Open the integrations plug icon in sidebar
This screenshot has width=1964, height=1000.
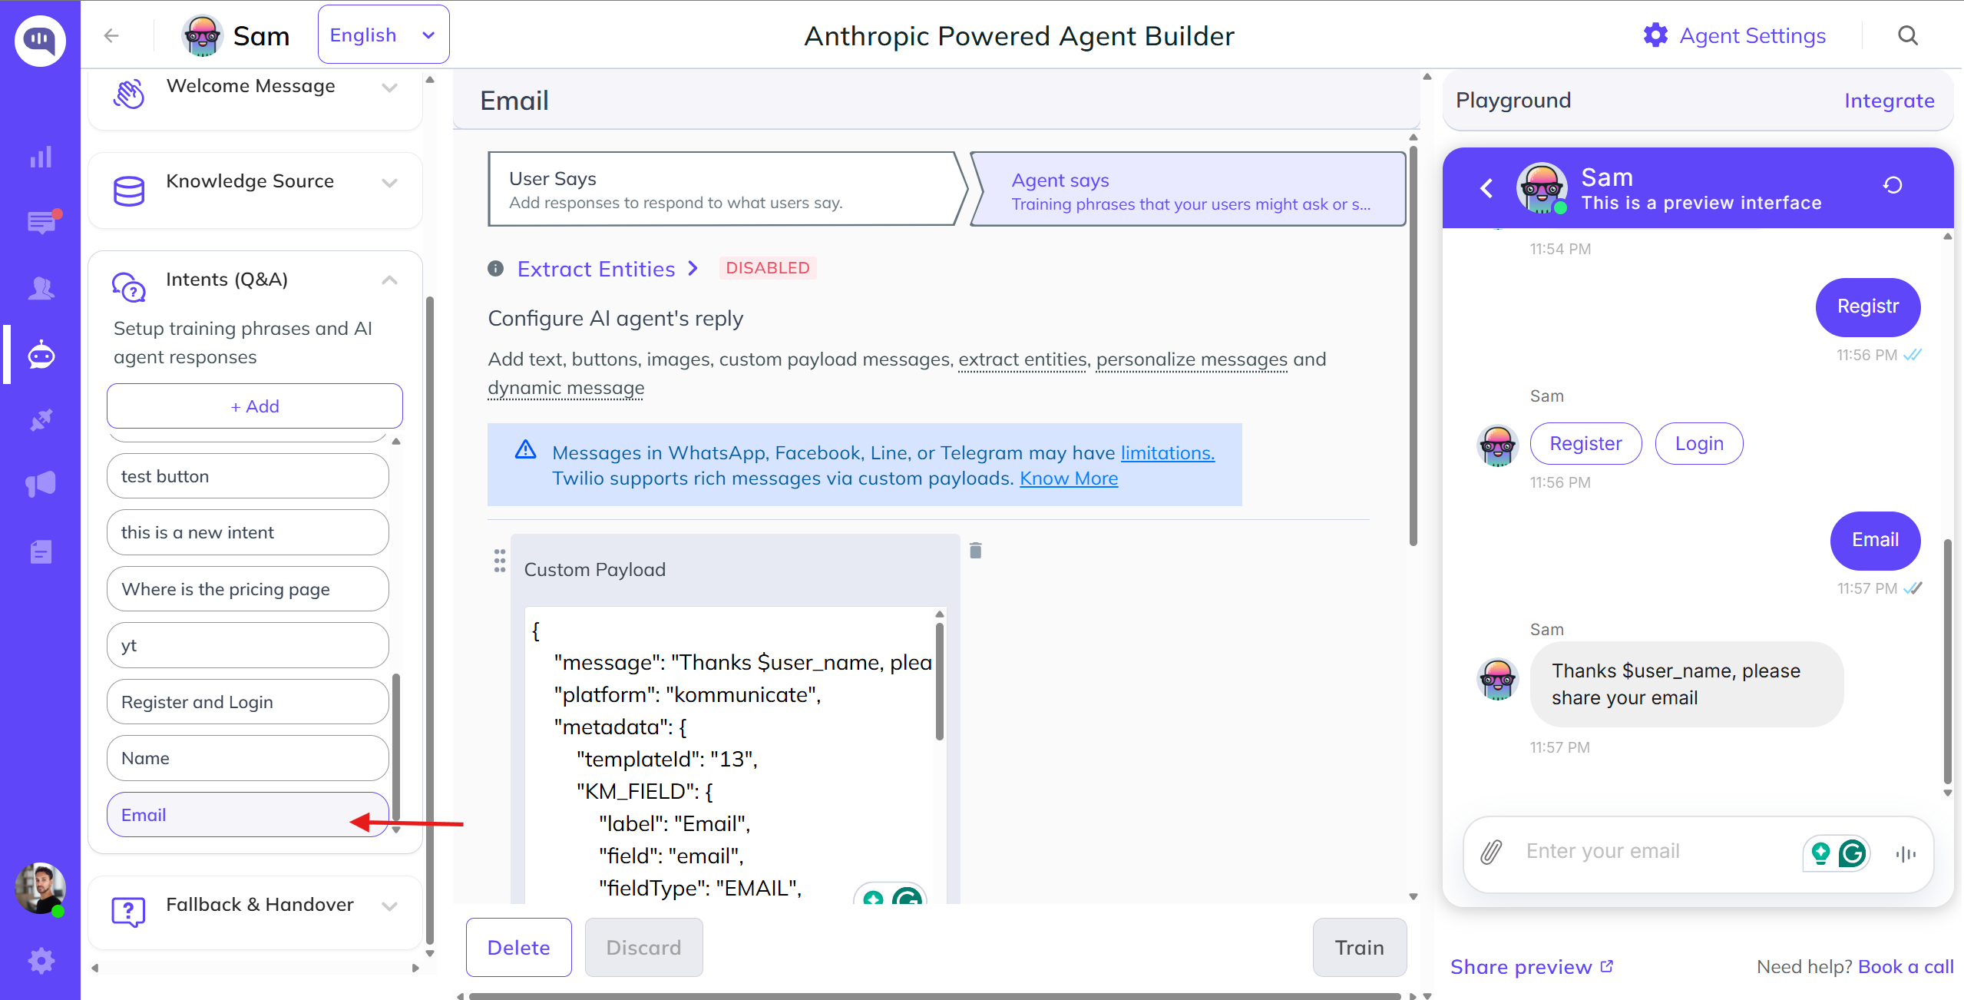tap(41, 420)
